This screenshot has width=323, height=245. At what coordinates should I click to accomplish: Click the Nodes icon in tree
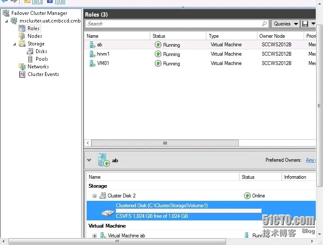click(22, 36)
